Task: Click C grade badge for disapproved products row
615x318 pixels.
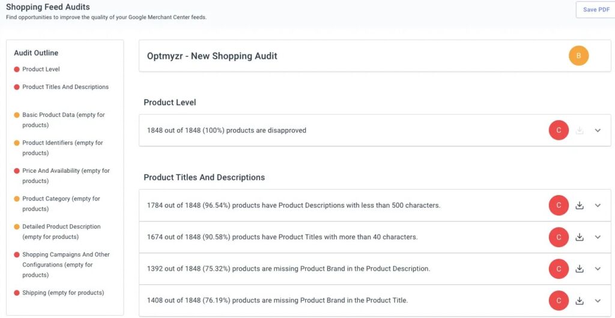Action: (559, 130)
